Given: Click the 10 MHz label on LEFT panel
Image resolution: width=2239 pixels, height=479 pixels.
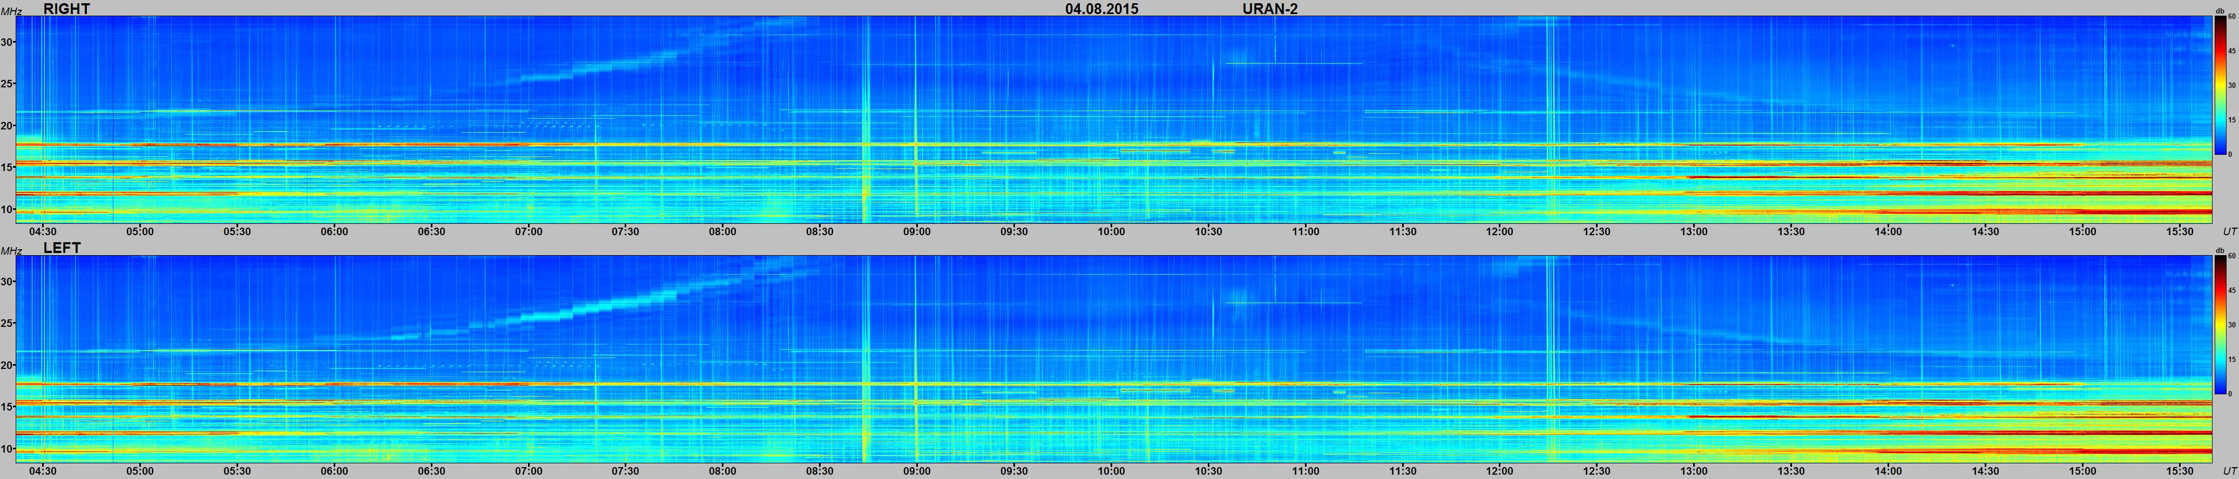Looking at the screenshot, I should (x=8, y=449).
